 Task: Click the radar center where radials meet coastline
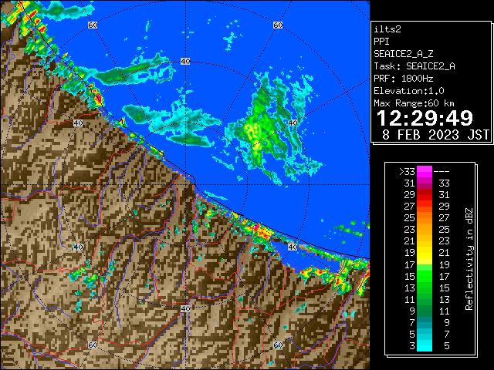pos(185,185)
